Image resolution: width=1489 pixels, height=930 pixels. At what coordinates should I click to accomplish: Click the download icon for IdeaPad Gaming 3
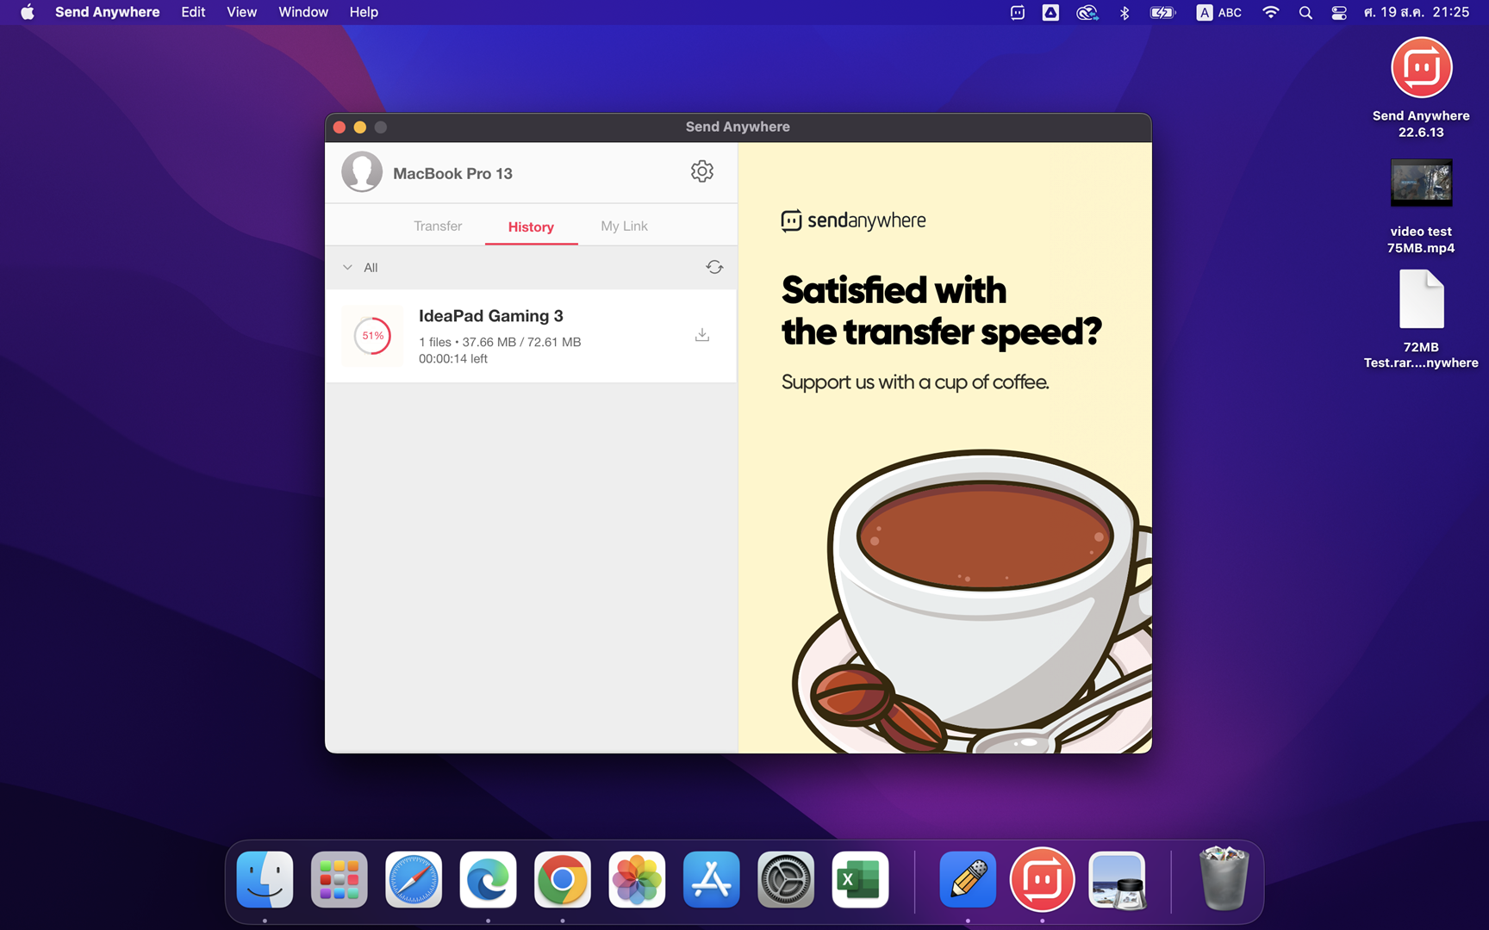coord(701,335)
